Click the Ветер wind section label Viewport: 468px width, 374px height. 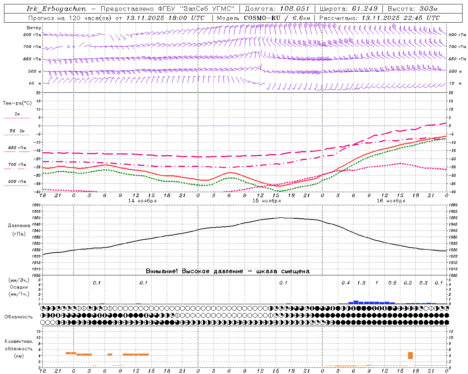[x=34, y=28]
